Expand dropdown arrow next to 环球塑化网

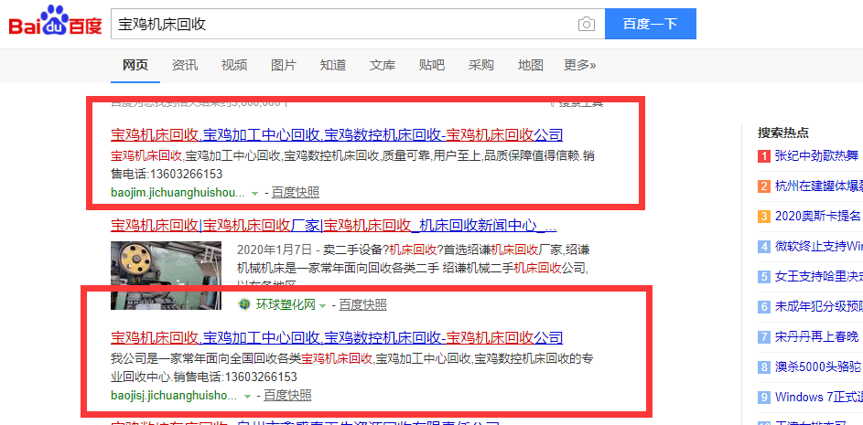322,305
